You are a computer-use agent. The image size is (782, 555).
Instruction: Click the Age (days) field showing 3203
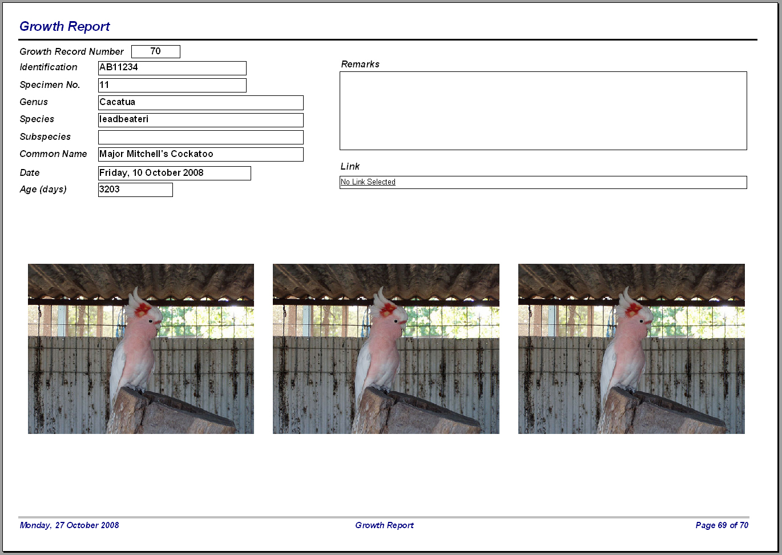pyautogui.click(x=135, y=190)
